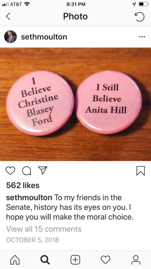Open Profile tab in bottom bar
Viewport: 151px width, 269px height.
136,260
